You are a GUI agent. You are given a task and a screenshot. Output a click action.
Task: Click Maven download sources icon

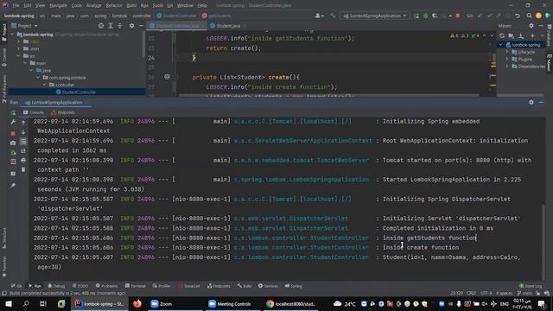[x=521, y=35]
